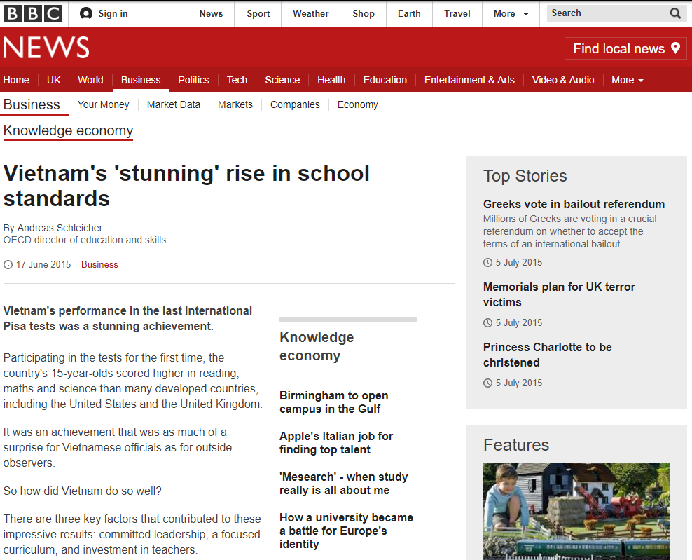Open the 'Mesearch' study story
Screen dimensions: 692x560
click(x=344, y=484)
